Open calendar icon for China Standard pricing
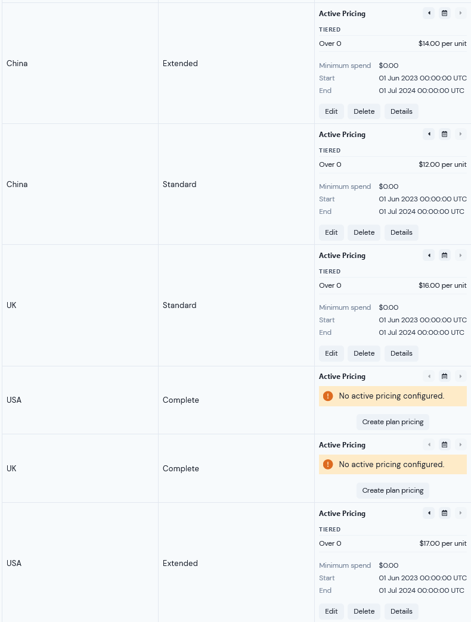 point(444,134)
